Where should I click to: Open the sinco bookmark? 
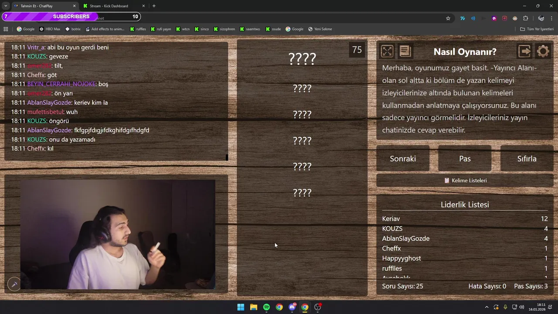(x=201, y=29)
